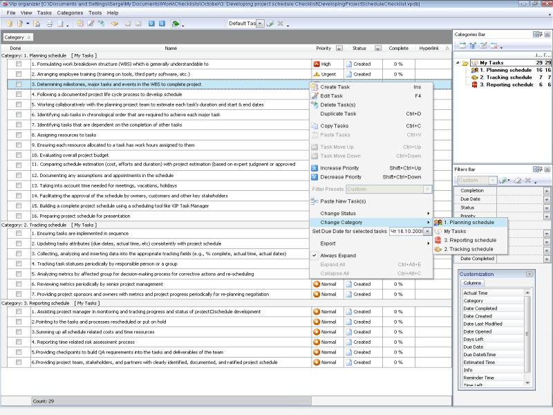The width and height of the screenshot is (553, 415).
Task: Click the eraser clear-filter icon in Filters Bar
Action: coord(517,181)
